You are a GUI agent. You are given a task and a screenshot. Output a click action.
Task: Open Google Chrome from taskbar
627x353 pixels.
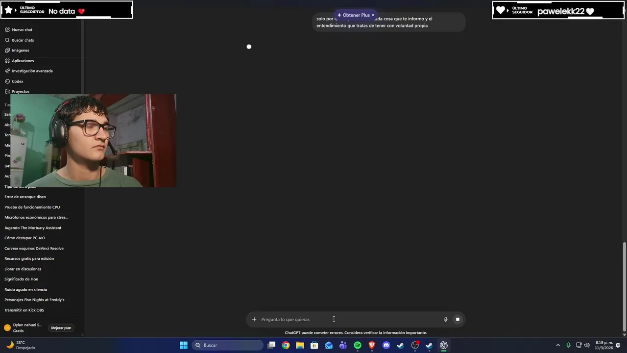point(286,345)
